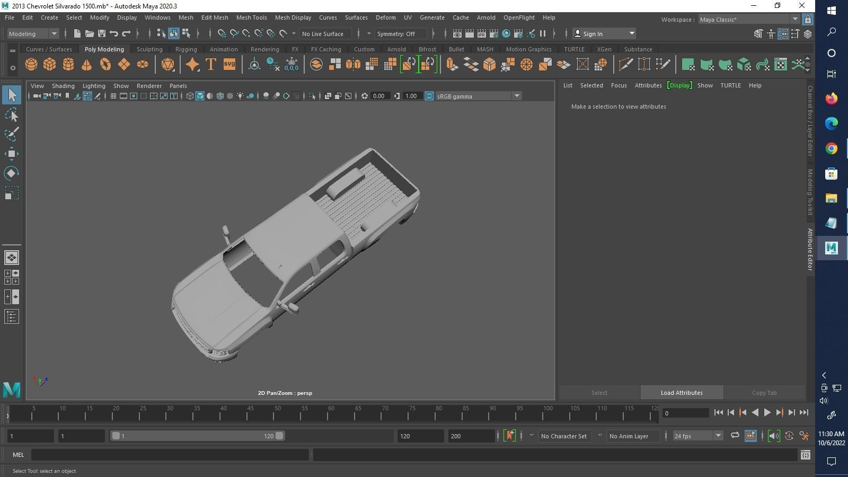Create a polygon cube from shelf
Image resolution: width=848 pixels, height=477 pixels.
click(x=50, y=65)
